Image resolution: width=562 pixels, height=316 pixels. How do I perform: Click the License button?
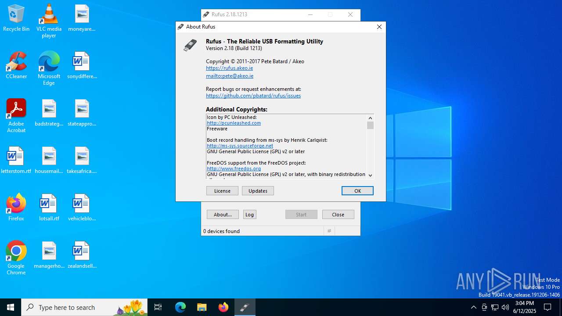(222, 191)
